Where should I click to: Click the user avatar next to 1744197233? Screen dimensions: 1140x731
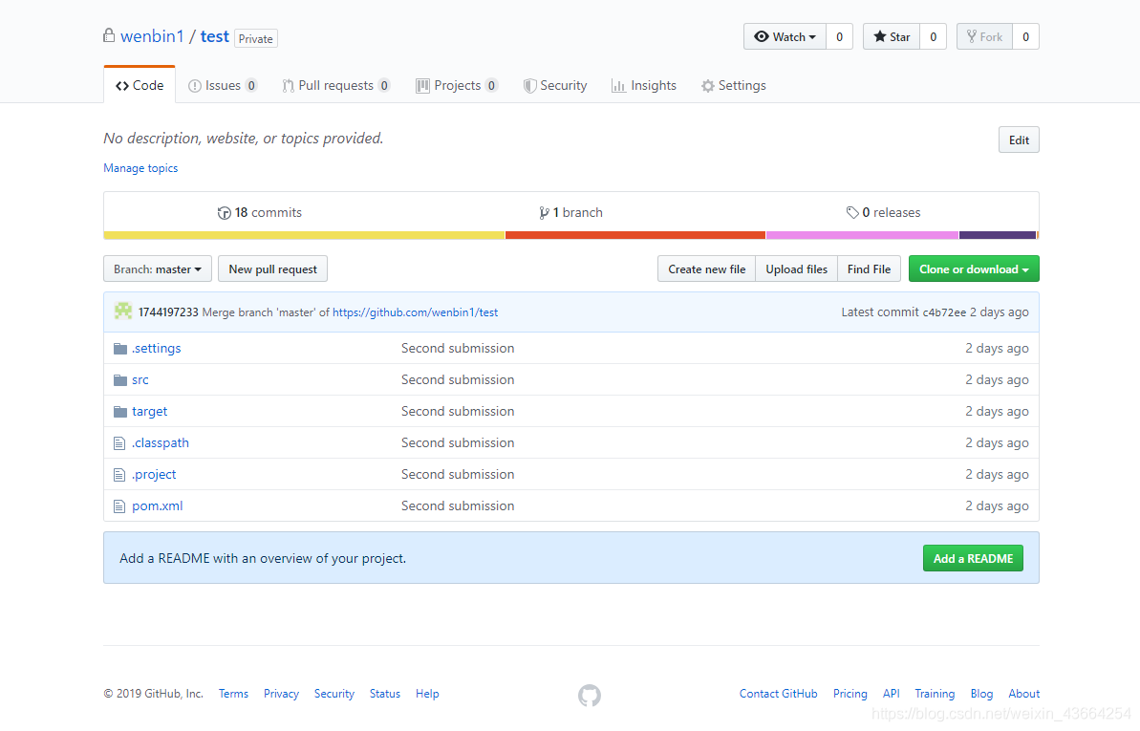tap(123, 312)
